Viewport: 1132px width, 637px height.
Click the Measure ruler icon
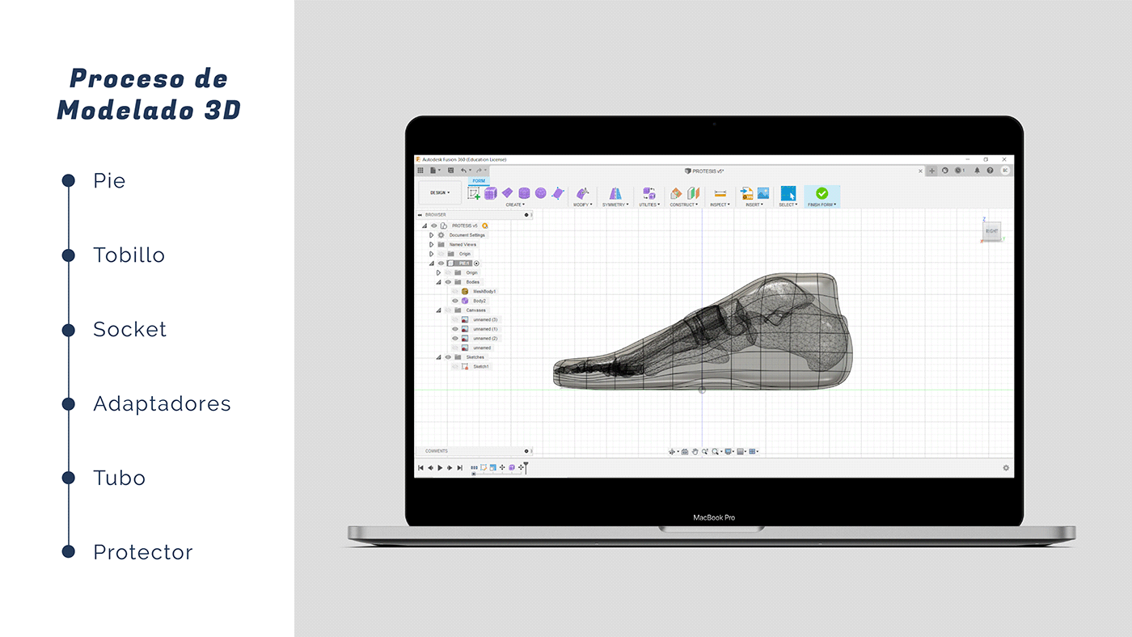[720, 193]
